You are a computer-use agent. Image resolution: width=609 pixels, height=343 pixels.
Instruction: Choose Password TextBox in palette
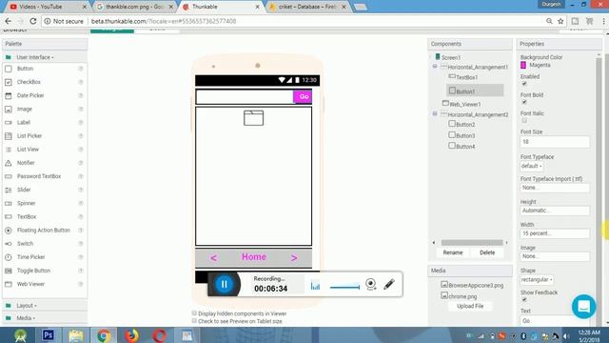39,176
